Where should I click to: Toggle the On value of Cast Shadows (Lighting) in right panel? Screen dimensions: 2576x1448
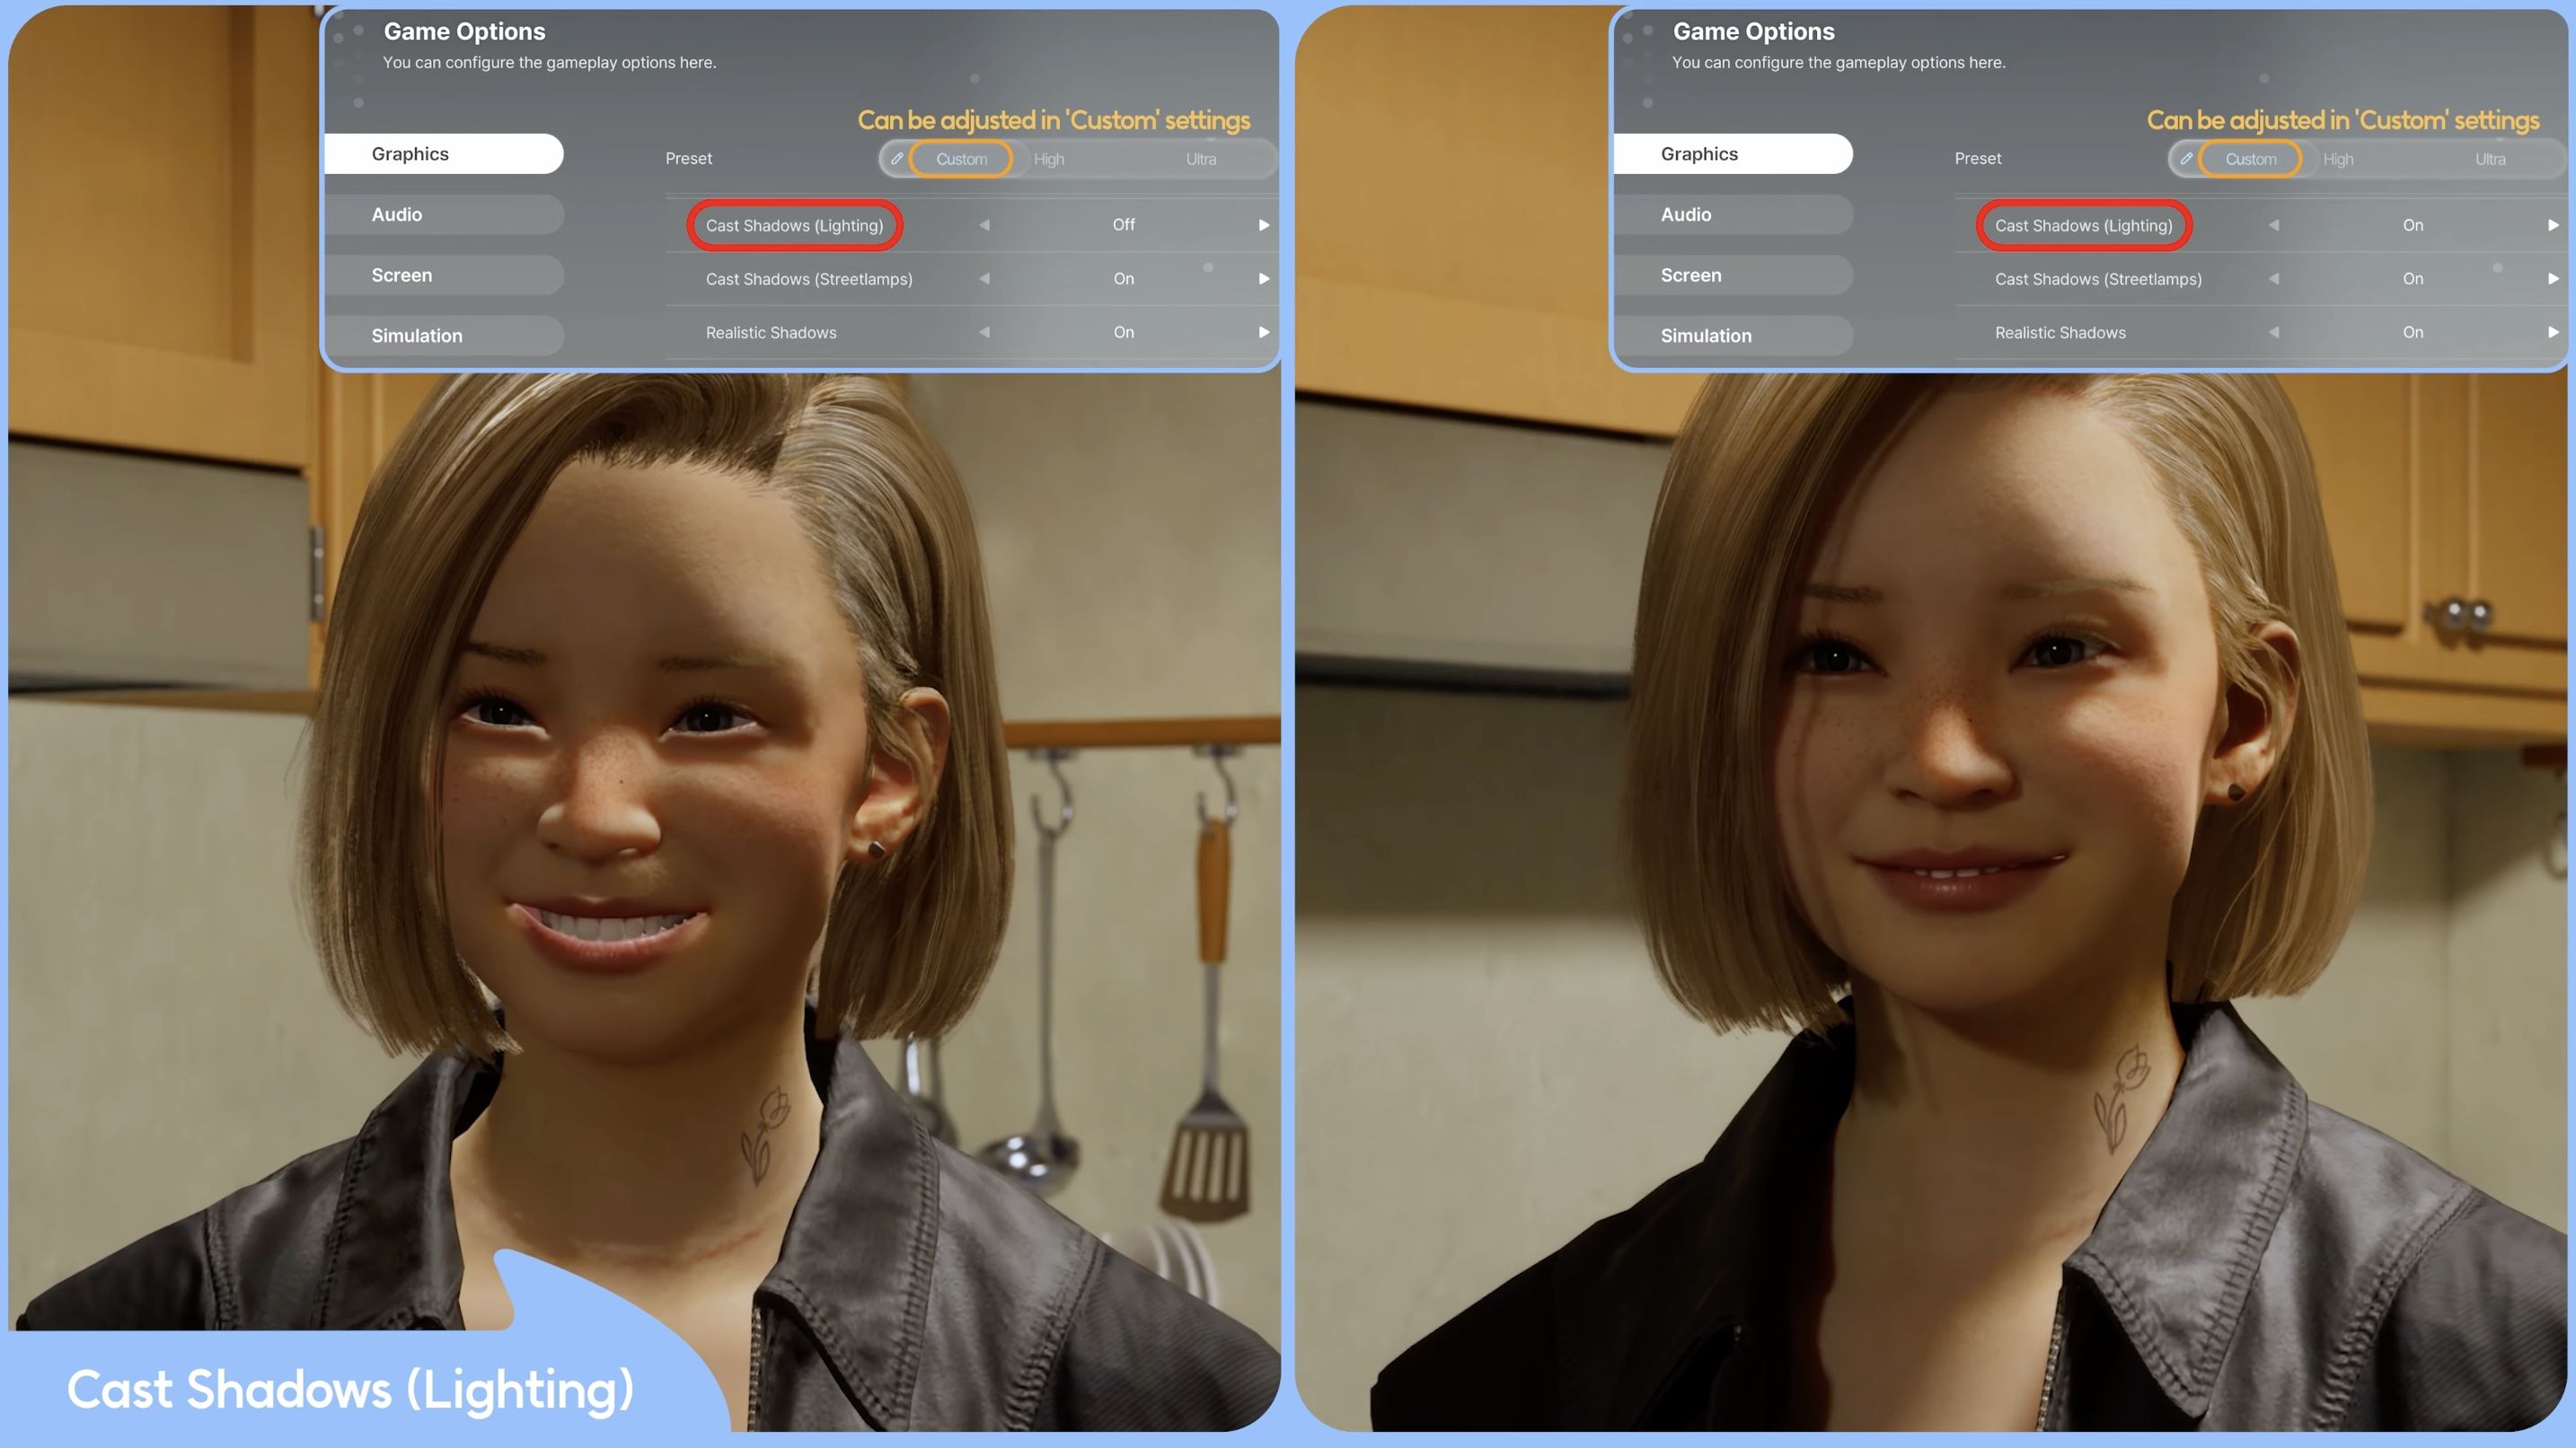pos(2413,224)
